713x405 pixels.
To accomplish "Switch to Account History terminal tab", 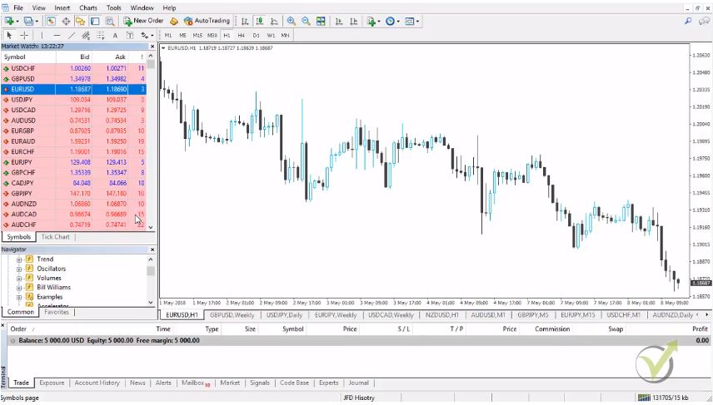I will click(x=97, y=383).
